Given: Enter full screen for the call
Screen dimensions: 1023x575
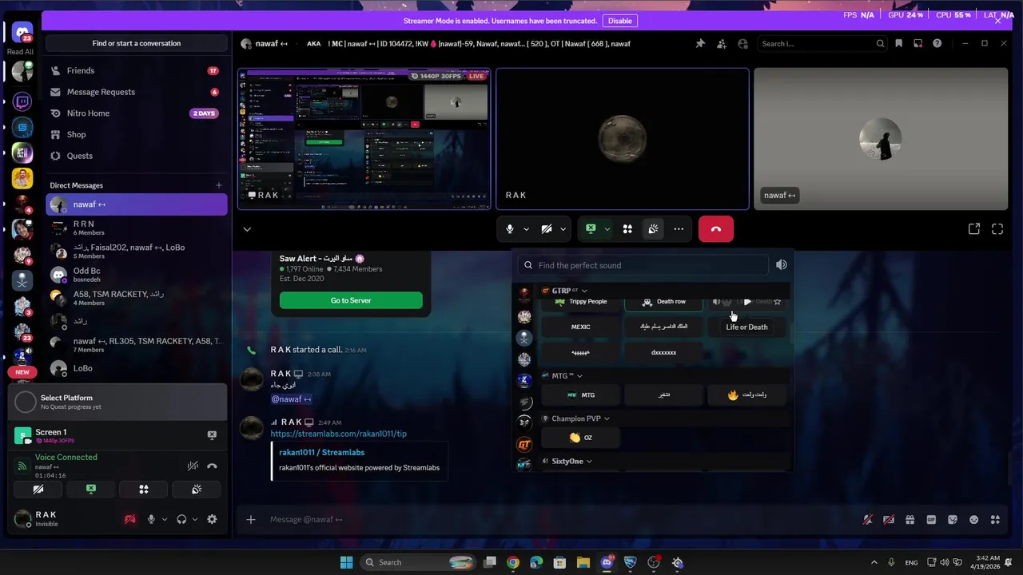Looking at the screenshot, I should click(x=997, y=229).
